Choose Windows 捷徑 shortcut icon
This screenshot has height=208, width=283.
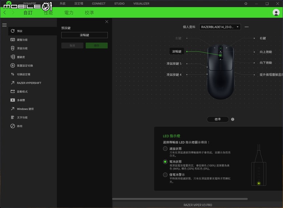tap(13, 109)
